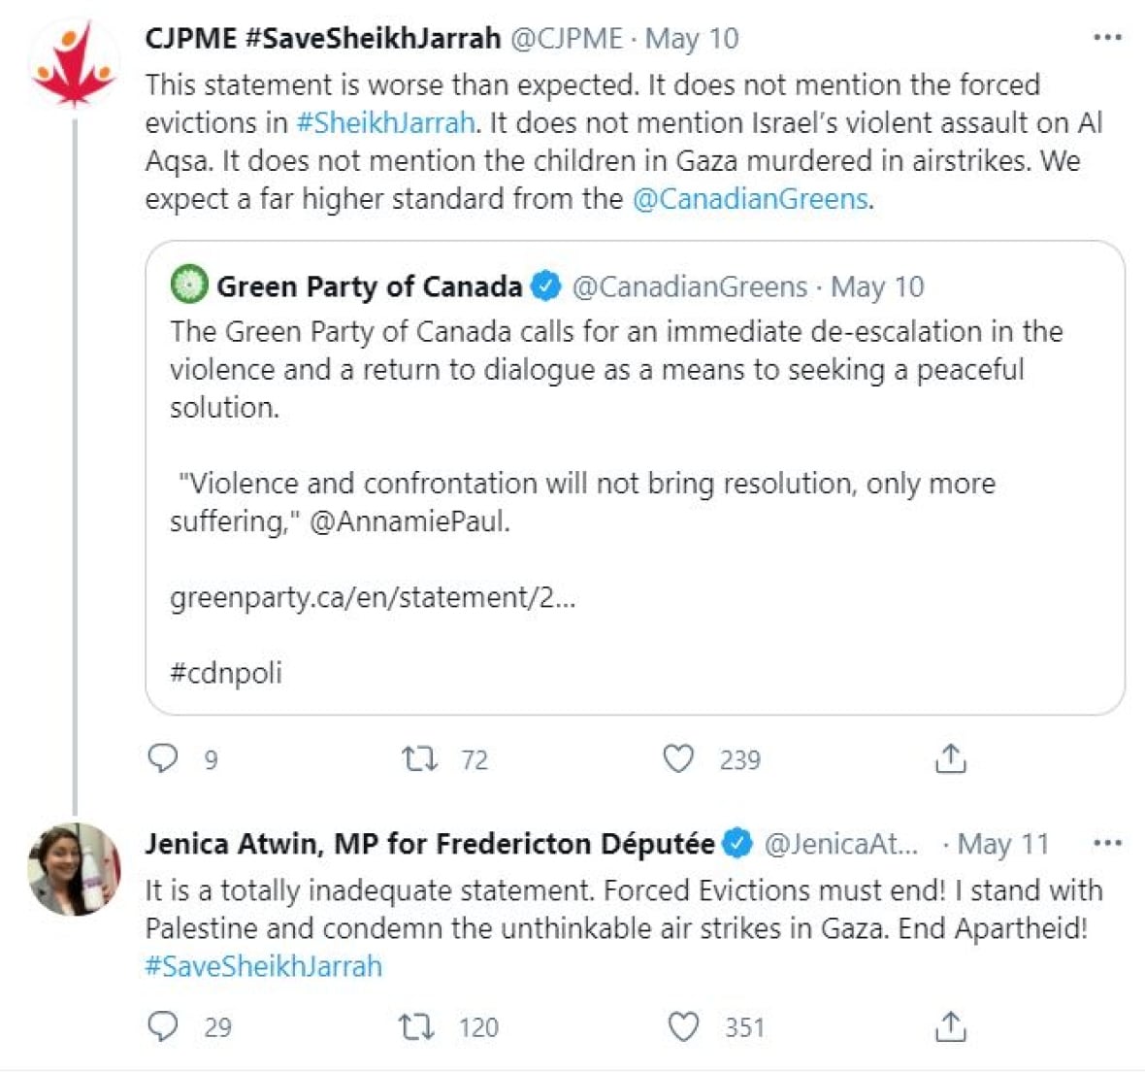Open Jenica Atwin's profile photo
Image resolution: width=1145 pixels, height=1073 pixels.
point(75,869)
